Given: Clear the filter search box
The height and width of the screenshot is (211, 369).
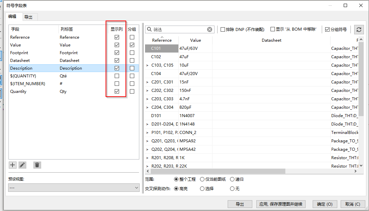Looking at the screenshot, I should pyautogui.click(x=209, y=30).
